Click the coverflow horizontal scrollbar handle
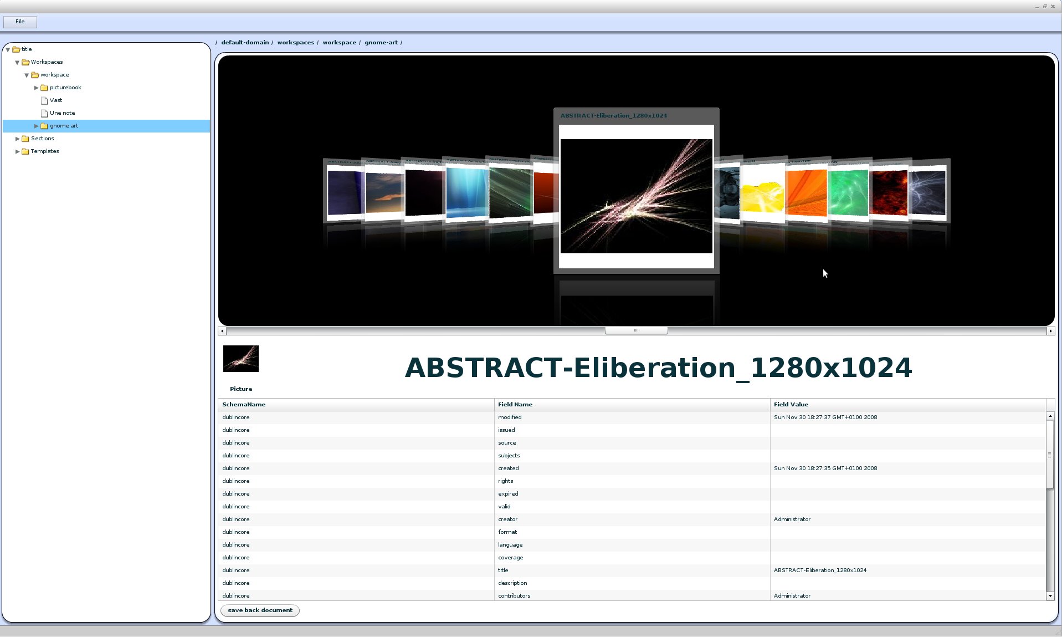 coord(636,330)
